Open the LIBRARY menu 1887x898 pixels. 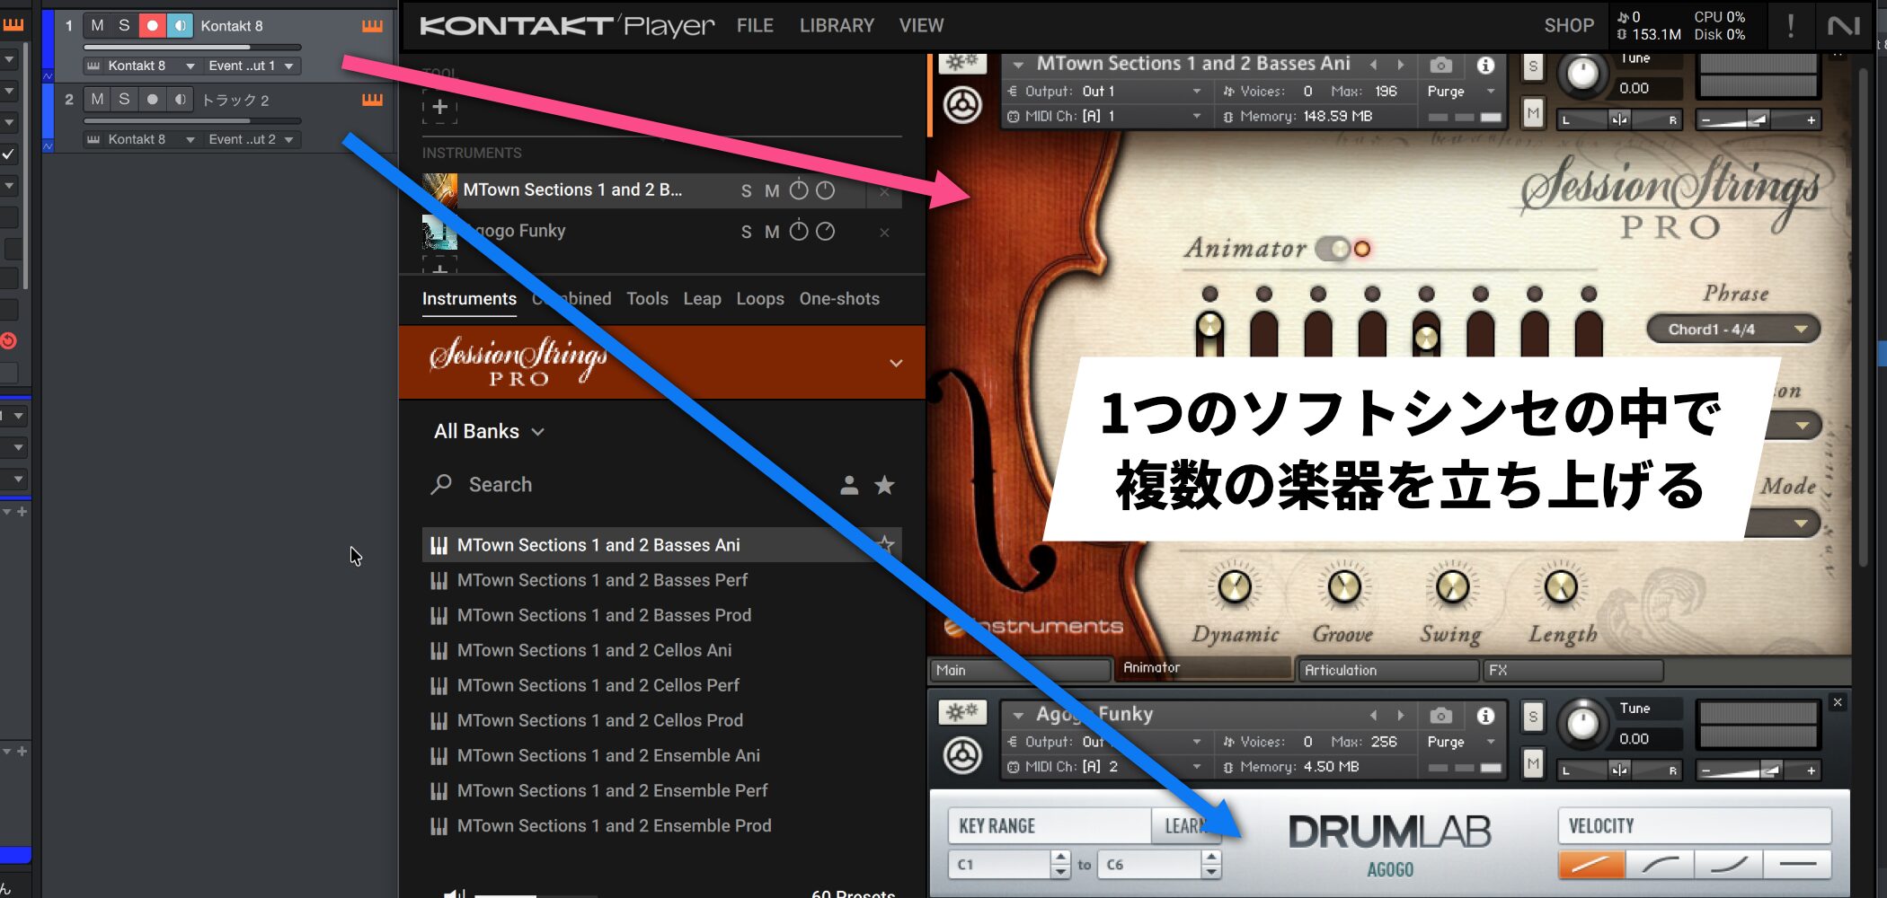click(836, 26)
